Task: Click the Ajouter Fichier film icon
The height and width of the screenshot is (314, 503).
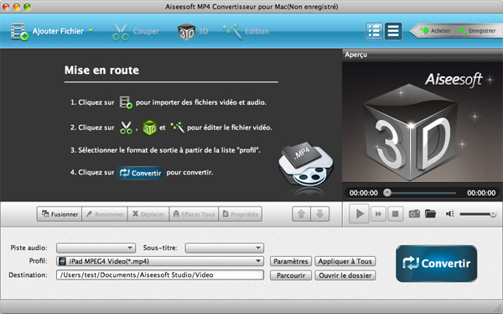Action: [20, 32]
